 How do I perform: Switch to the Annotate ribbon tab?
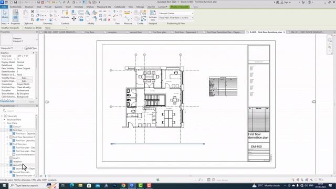coord(79,7)
